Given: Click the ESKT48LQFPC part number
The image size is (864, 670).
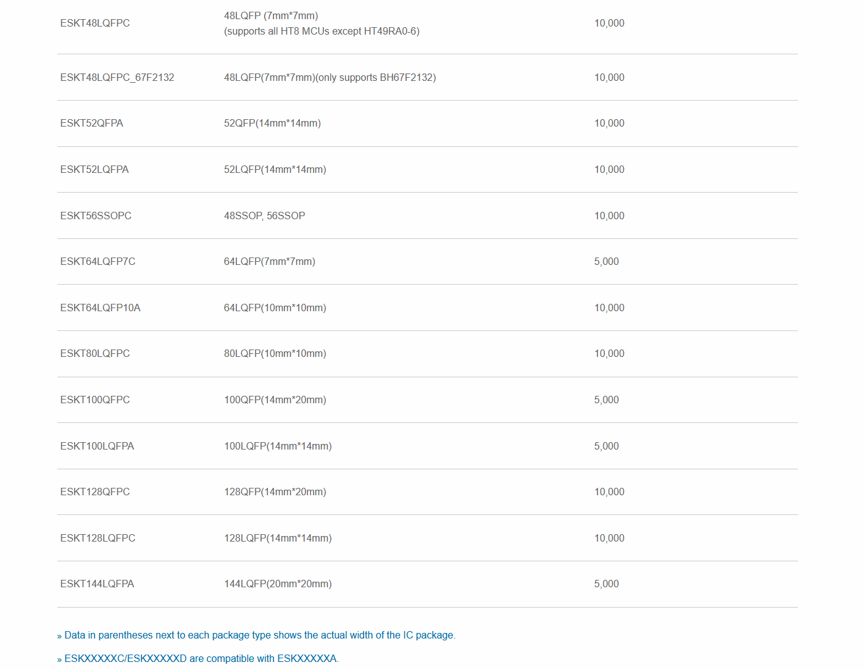Looking at the screenshot, I should click(95, 23).
